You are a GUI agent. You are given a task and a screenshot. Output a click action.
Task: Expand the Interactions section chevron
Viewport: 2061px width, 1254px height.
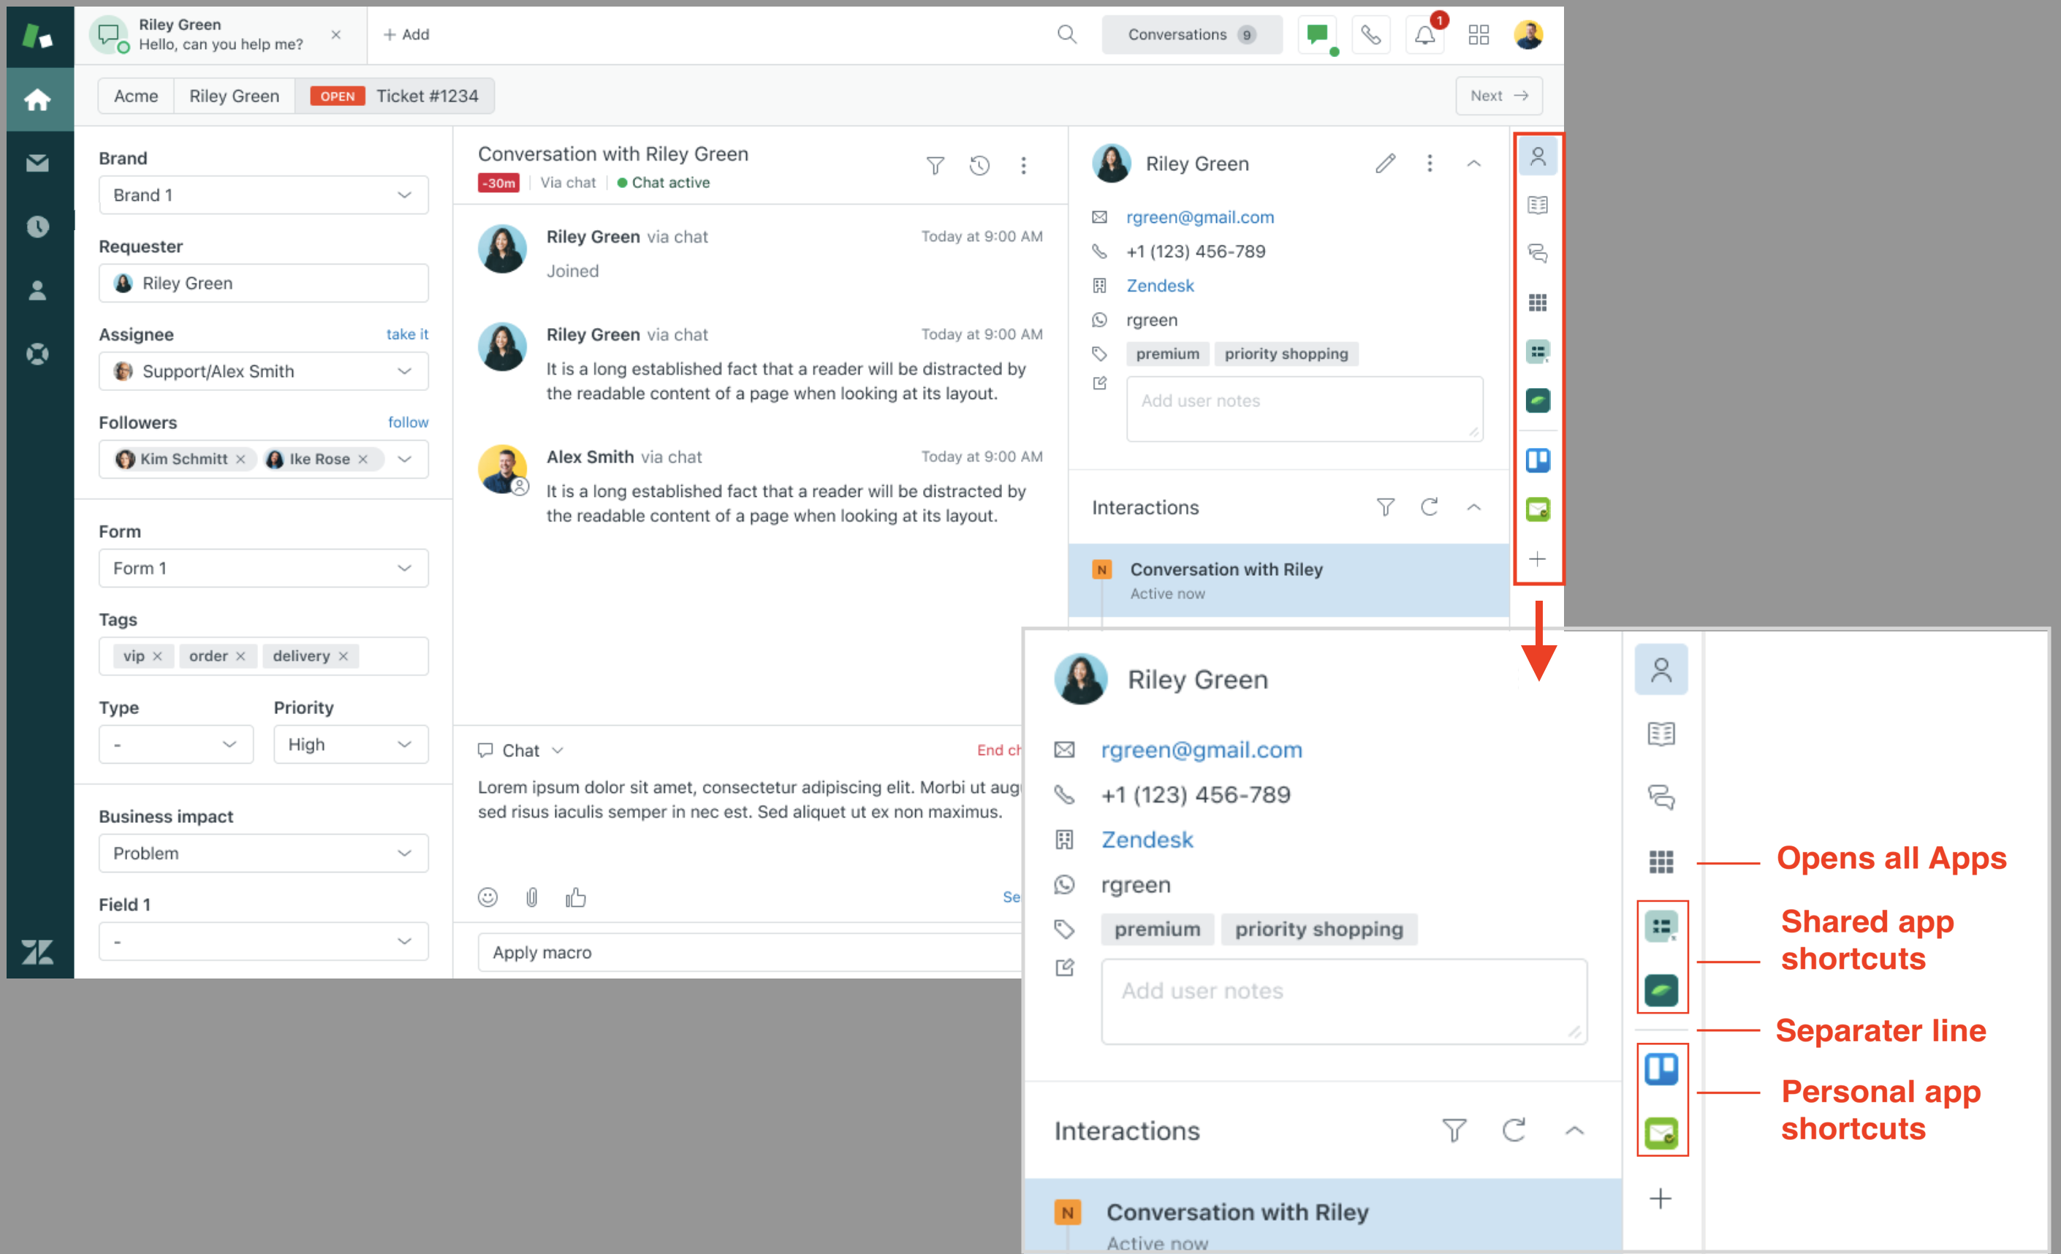tap(1475, 506)
